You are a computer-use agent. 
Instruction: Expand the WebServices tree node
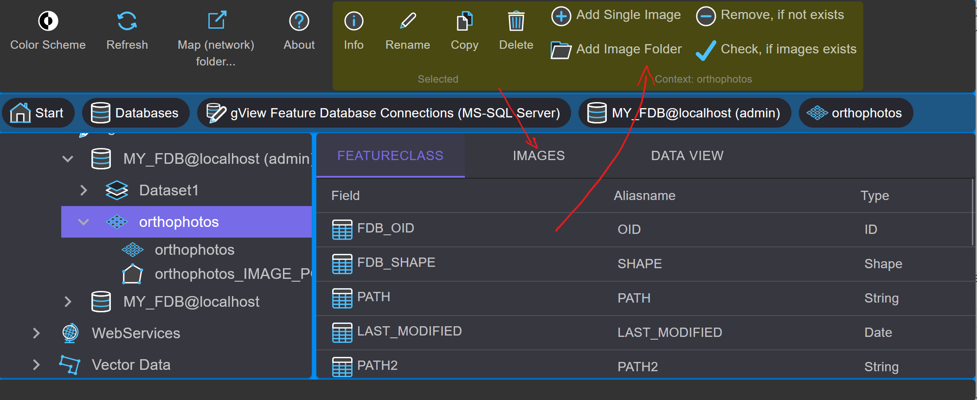37,333
